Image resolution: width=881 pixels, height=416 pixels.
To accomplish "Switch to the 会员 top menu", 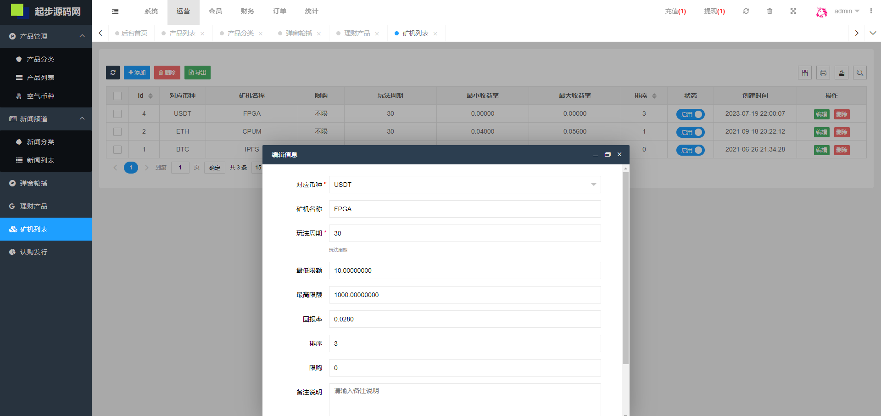I will [x=215, y=11].
